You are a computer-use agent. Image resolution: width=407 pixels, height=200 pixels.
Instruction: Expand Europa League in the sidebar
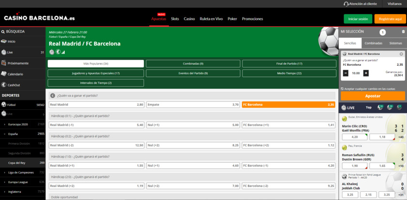pos(23,182)
